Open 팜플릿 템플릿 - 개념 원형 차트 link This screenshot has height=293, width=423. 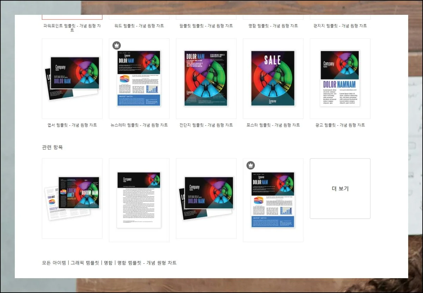[206, 26]
